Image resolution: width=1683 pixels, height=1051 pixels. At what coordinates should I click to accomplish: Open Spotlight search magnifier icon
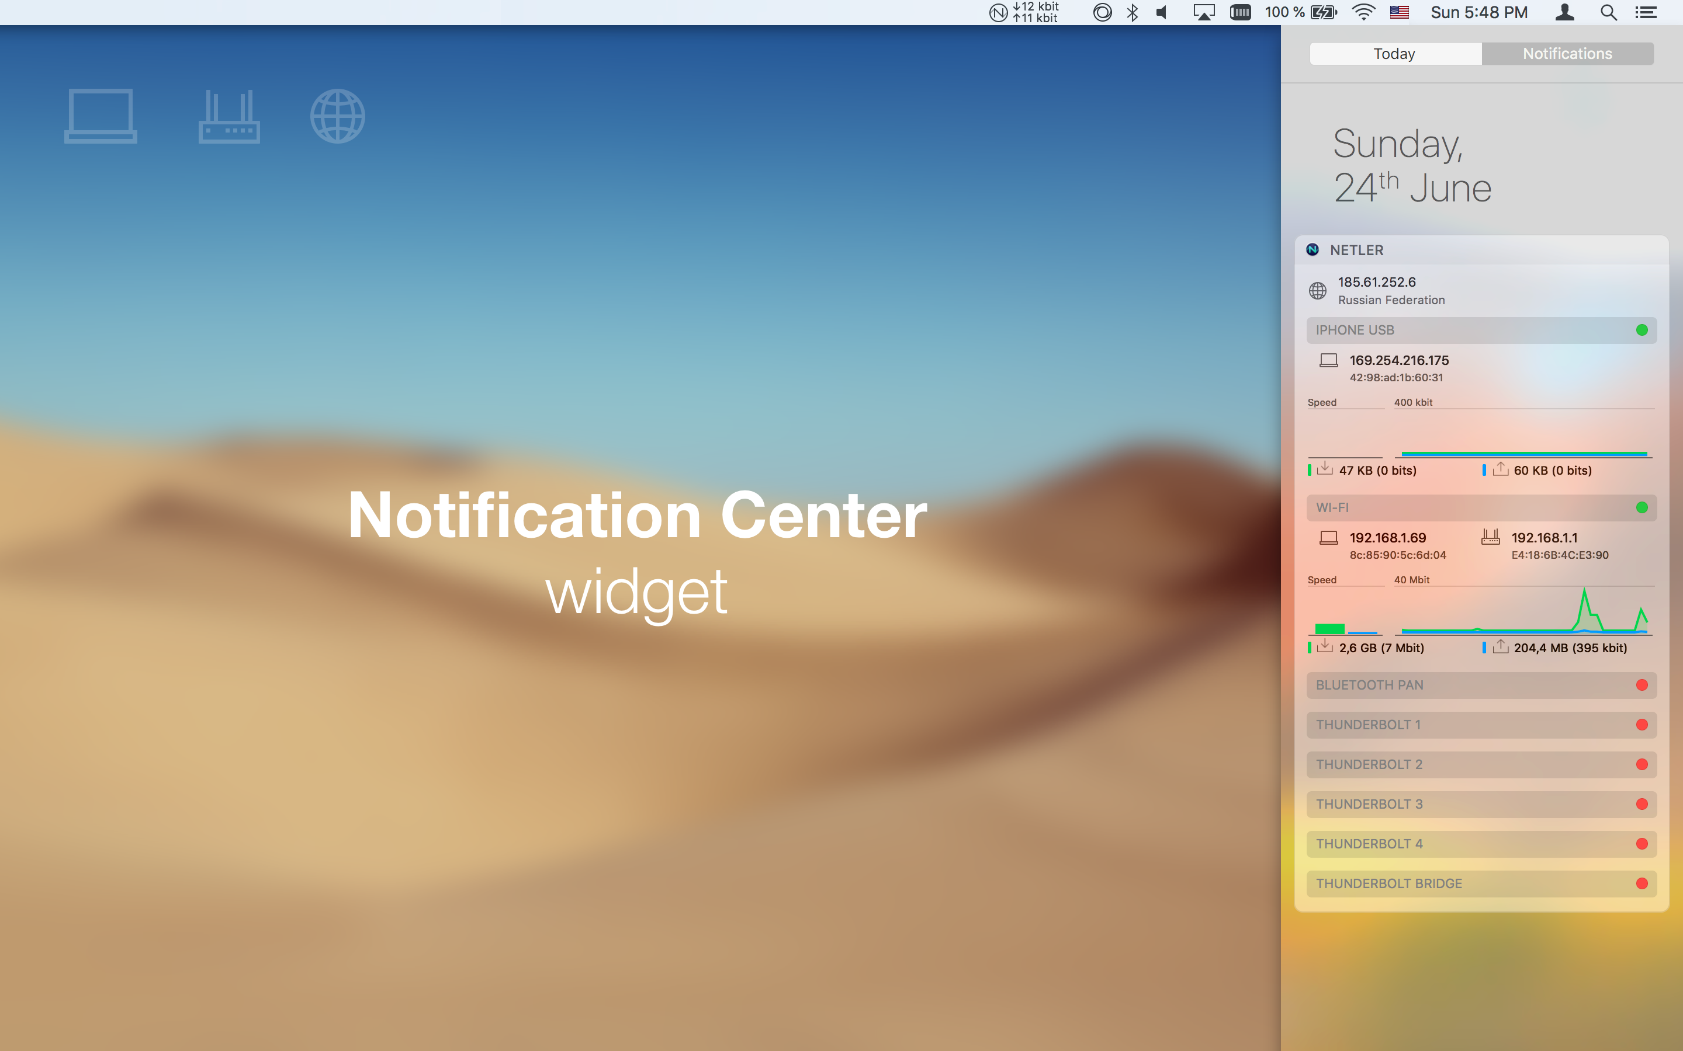point(1608,12)
